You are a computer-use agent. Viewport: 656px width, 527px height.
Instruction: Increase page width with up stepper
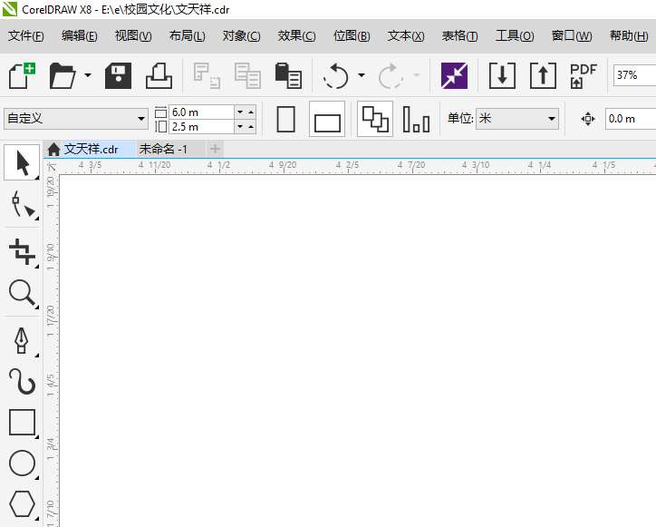[251, 112]
